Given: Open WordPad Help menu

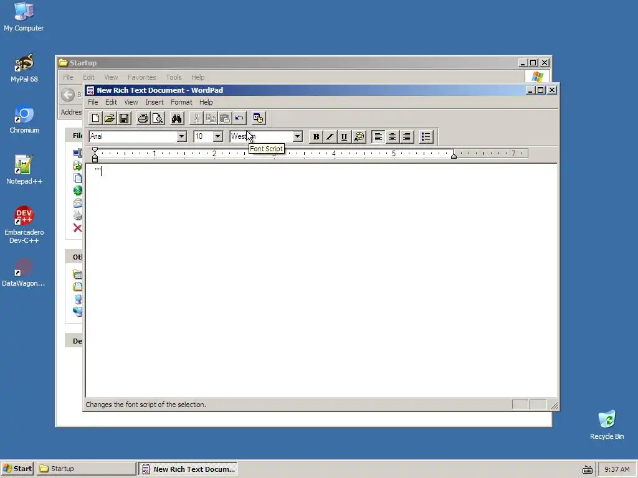Looking at the screenshot, I should [206, 103].
